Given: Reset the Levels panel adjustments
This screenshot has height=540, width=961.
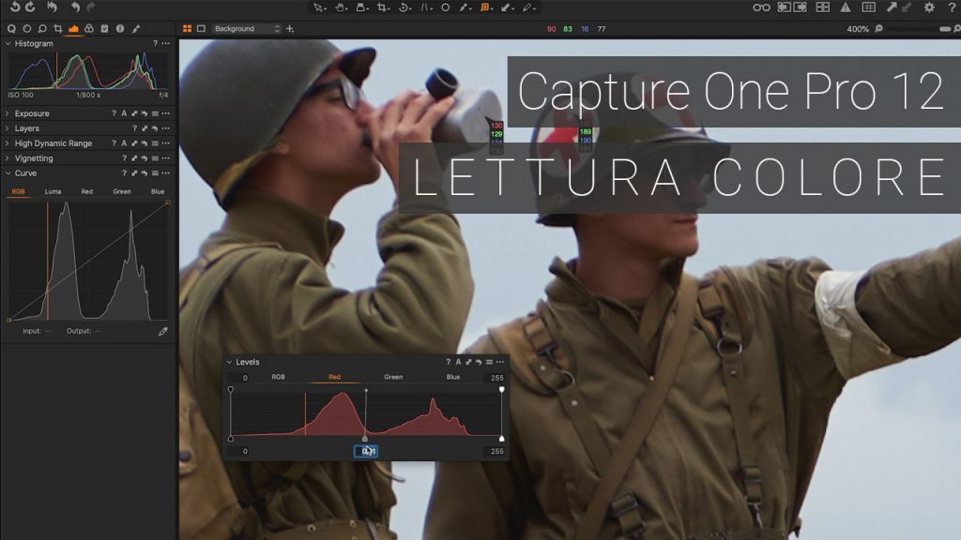Looking at the screenshot, I should 479,362.
